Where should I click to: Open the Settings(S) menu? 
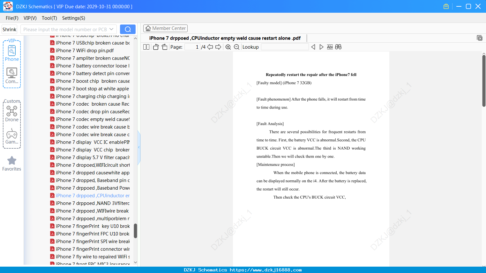click(74, 18)
